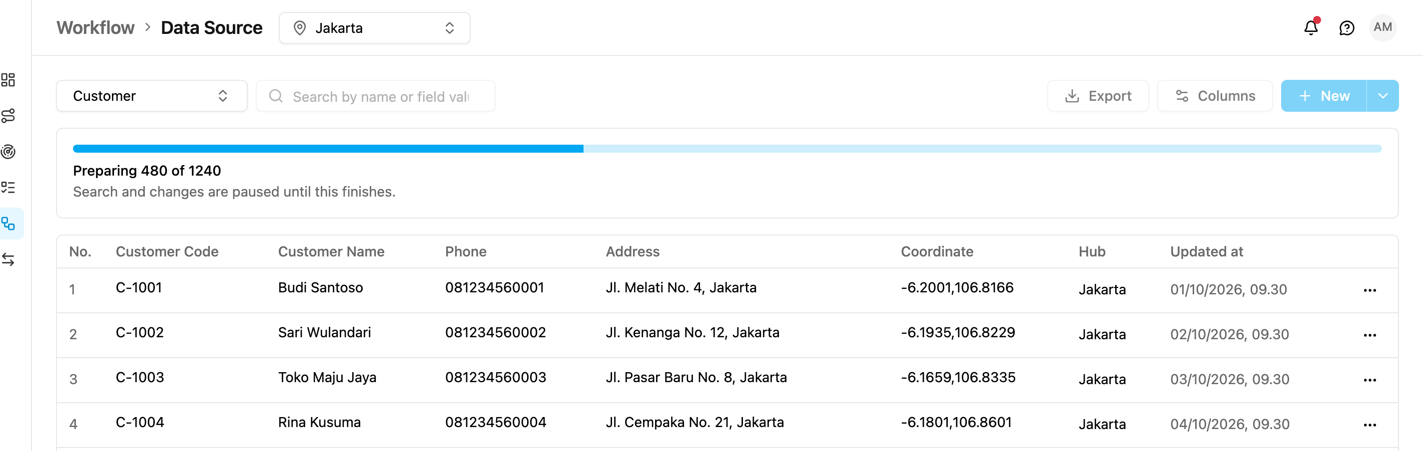
Task: Click phone 081234560003 cell
Action: (496, 377)
